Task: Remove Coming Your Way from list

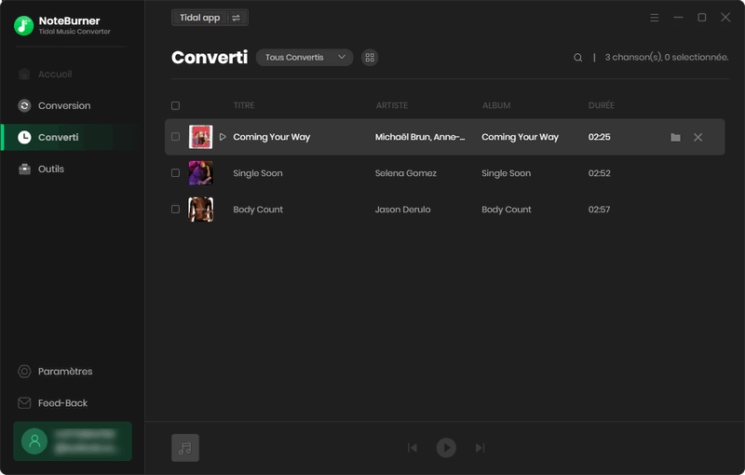Action: tap(698, 137)
